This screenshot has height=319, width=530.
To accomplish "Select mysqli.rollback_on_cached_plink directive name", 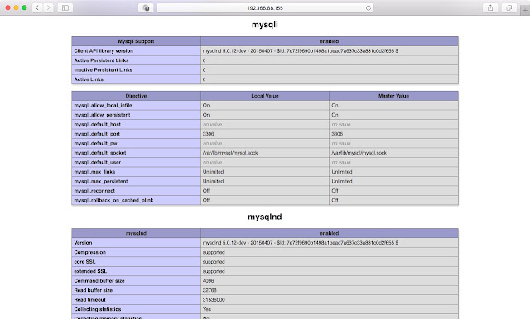I will (113, 200).
